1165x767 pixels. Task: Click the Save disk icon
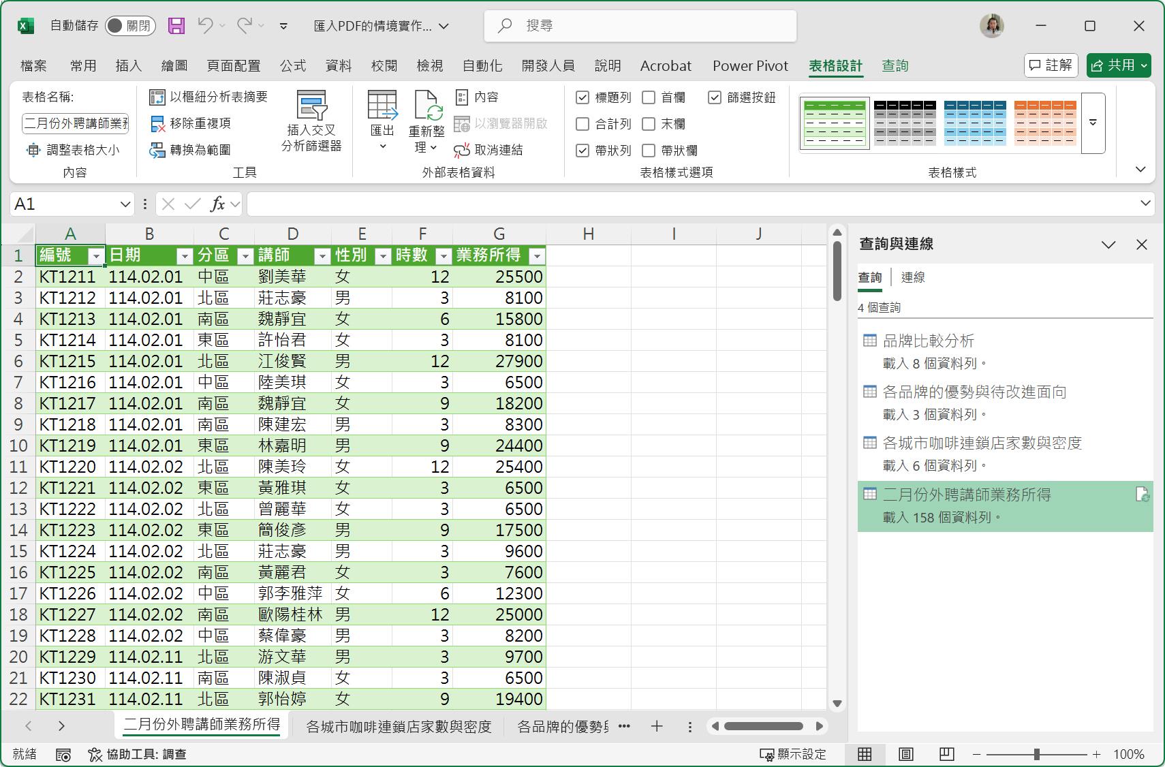coord(176,26)
